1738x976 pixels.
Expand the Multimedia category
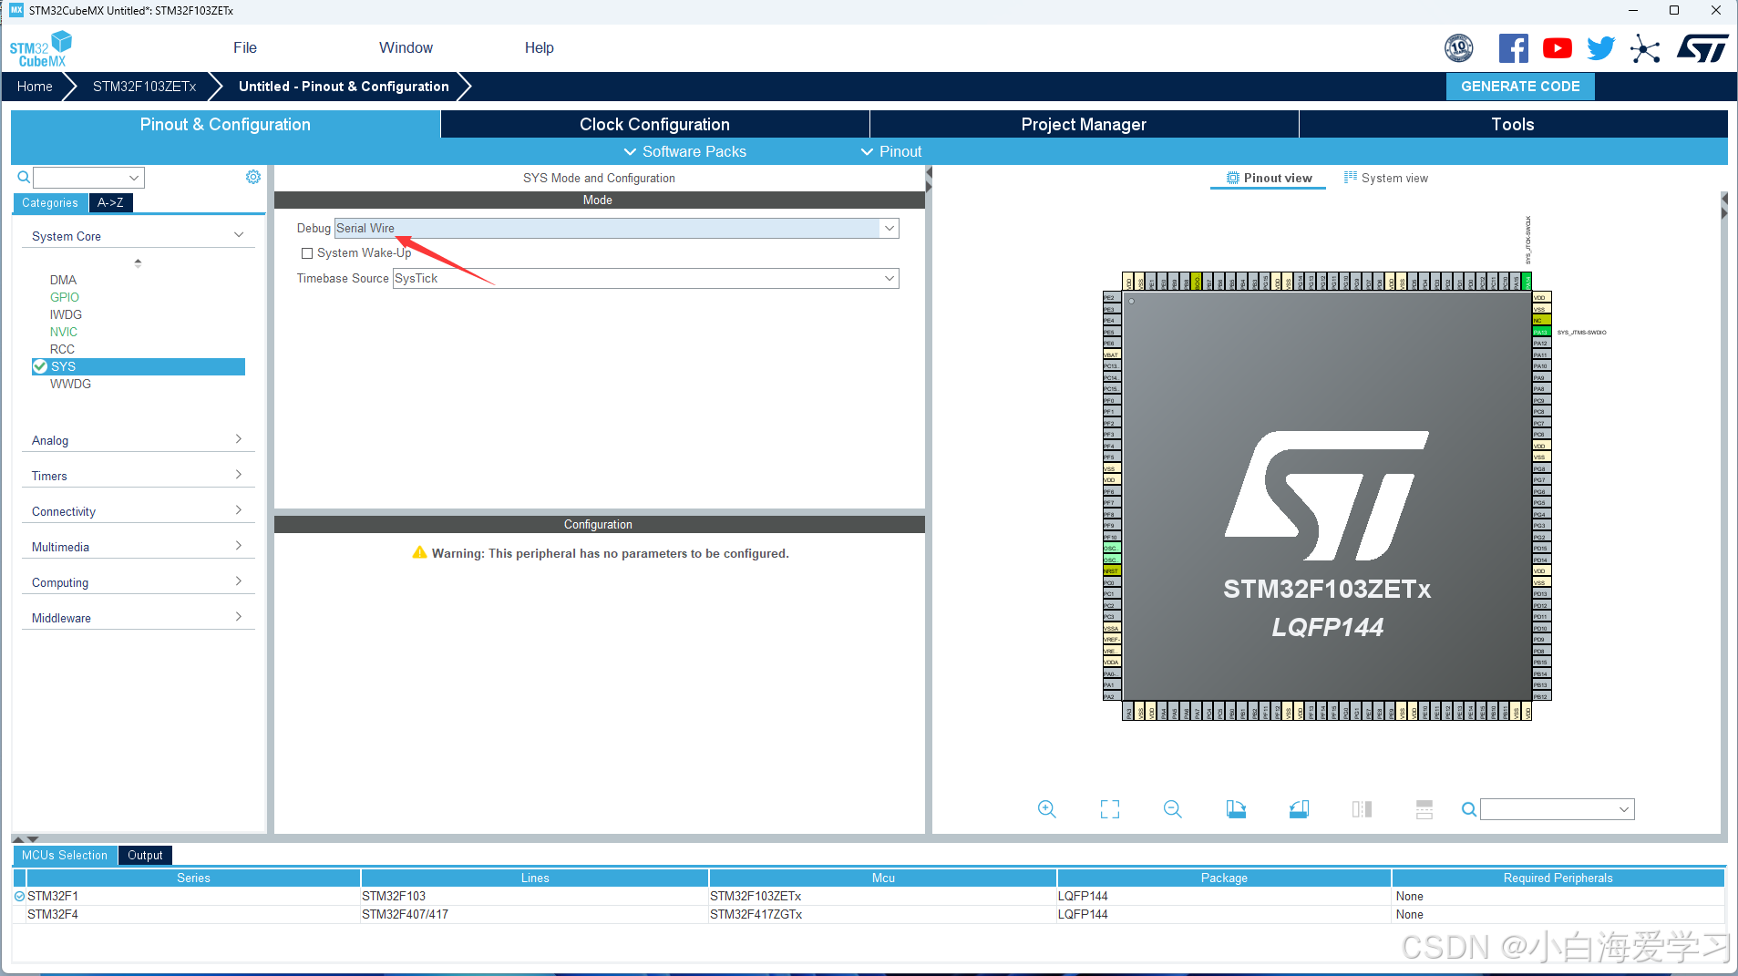[138, 547]
